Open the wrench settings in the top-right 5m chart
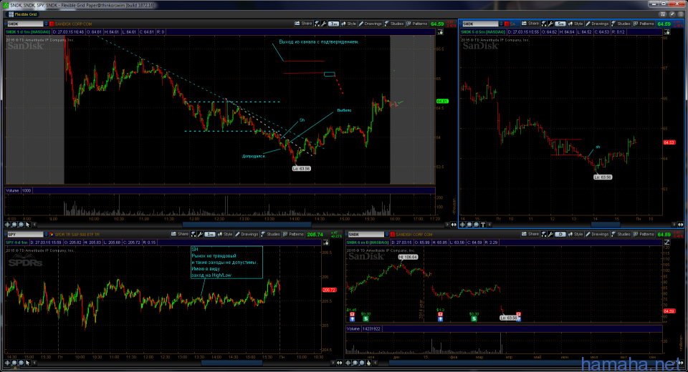The width and height of the screenshot is (688, 372). [x=550, y=24]
